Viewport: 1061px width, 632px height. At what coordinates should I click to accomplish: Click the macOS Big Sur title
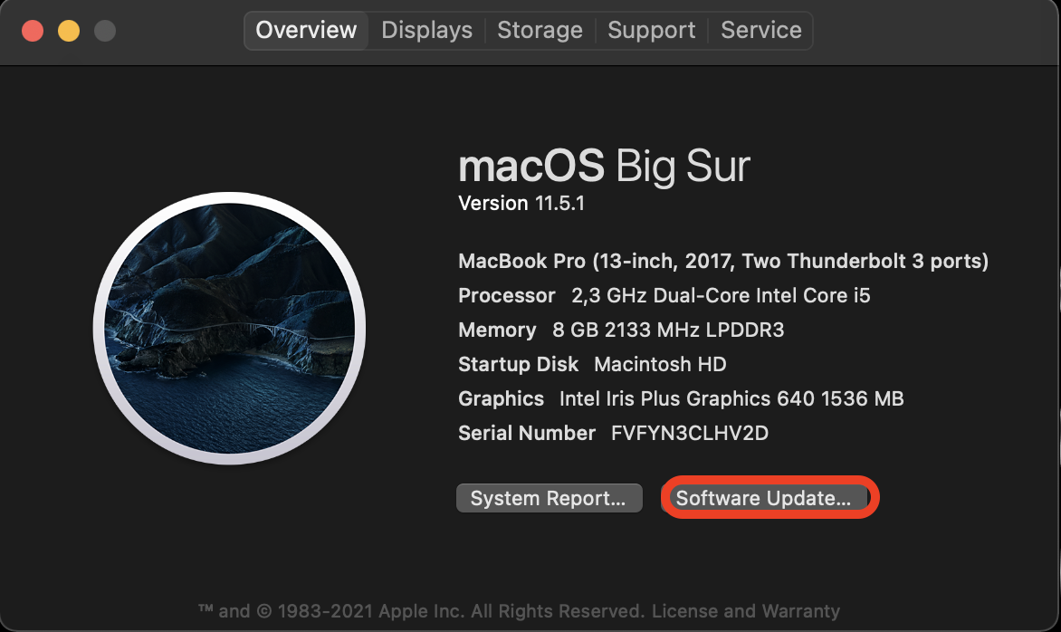click(x=604, y=168)
